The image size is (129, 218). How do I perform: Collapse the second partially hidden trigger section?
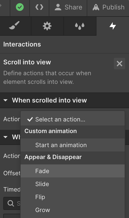5,137
